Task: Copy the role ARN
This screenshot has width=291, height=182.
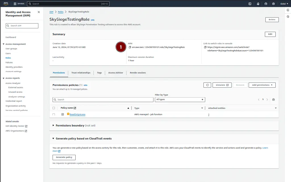Action: coord(130,47)
